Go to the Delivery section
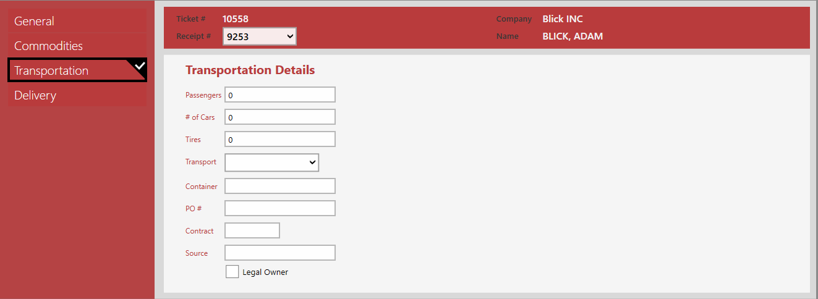Screen dimensions: 818x299 pos(77,95)
